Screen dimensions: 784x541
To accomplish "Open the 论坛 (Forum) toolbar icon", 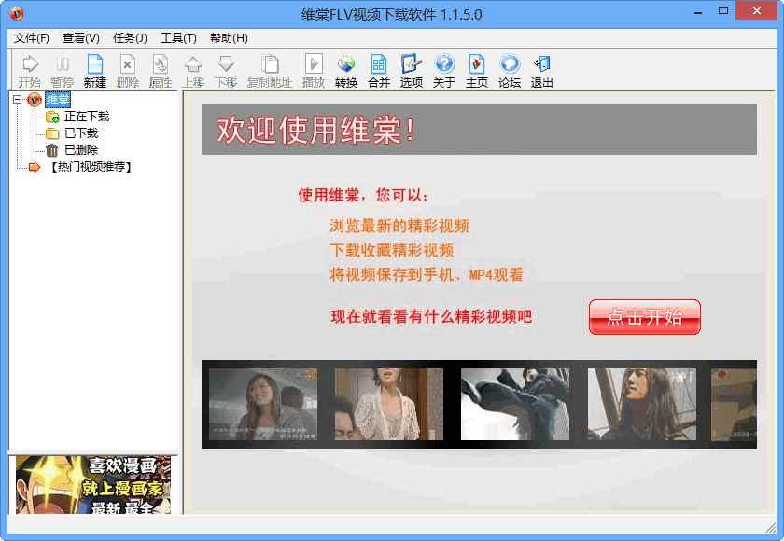I will [510, 70].
